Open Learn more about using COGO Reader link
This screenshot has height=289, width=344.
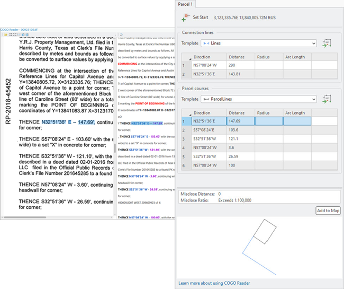click(214, 283)
